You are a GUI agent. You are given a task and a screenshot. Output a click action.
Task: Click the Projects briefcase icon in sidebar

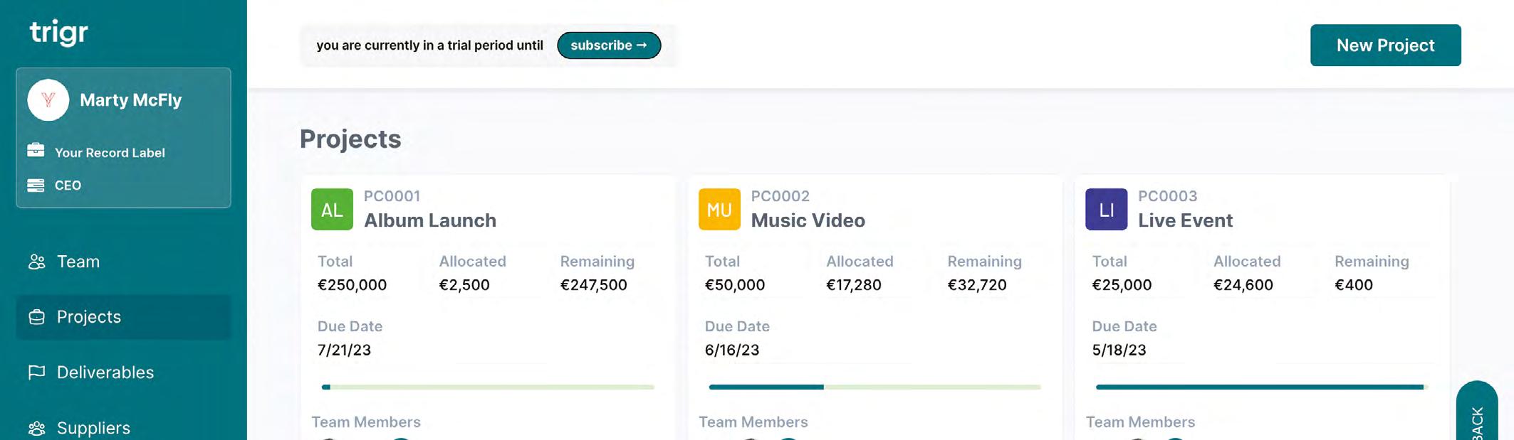(x=36, y=317)
